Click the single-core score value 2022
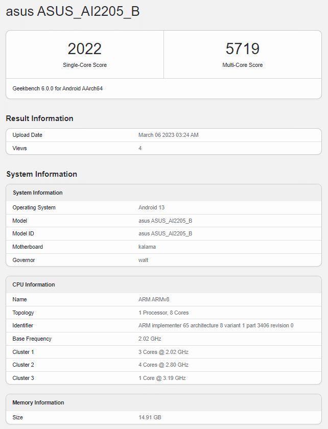328x429 pixels. (85, 49)
